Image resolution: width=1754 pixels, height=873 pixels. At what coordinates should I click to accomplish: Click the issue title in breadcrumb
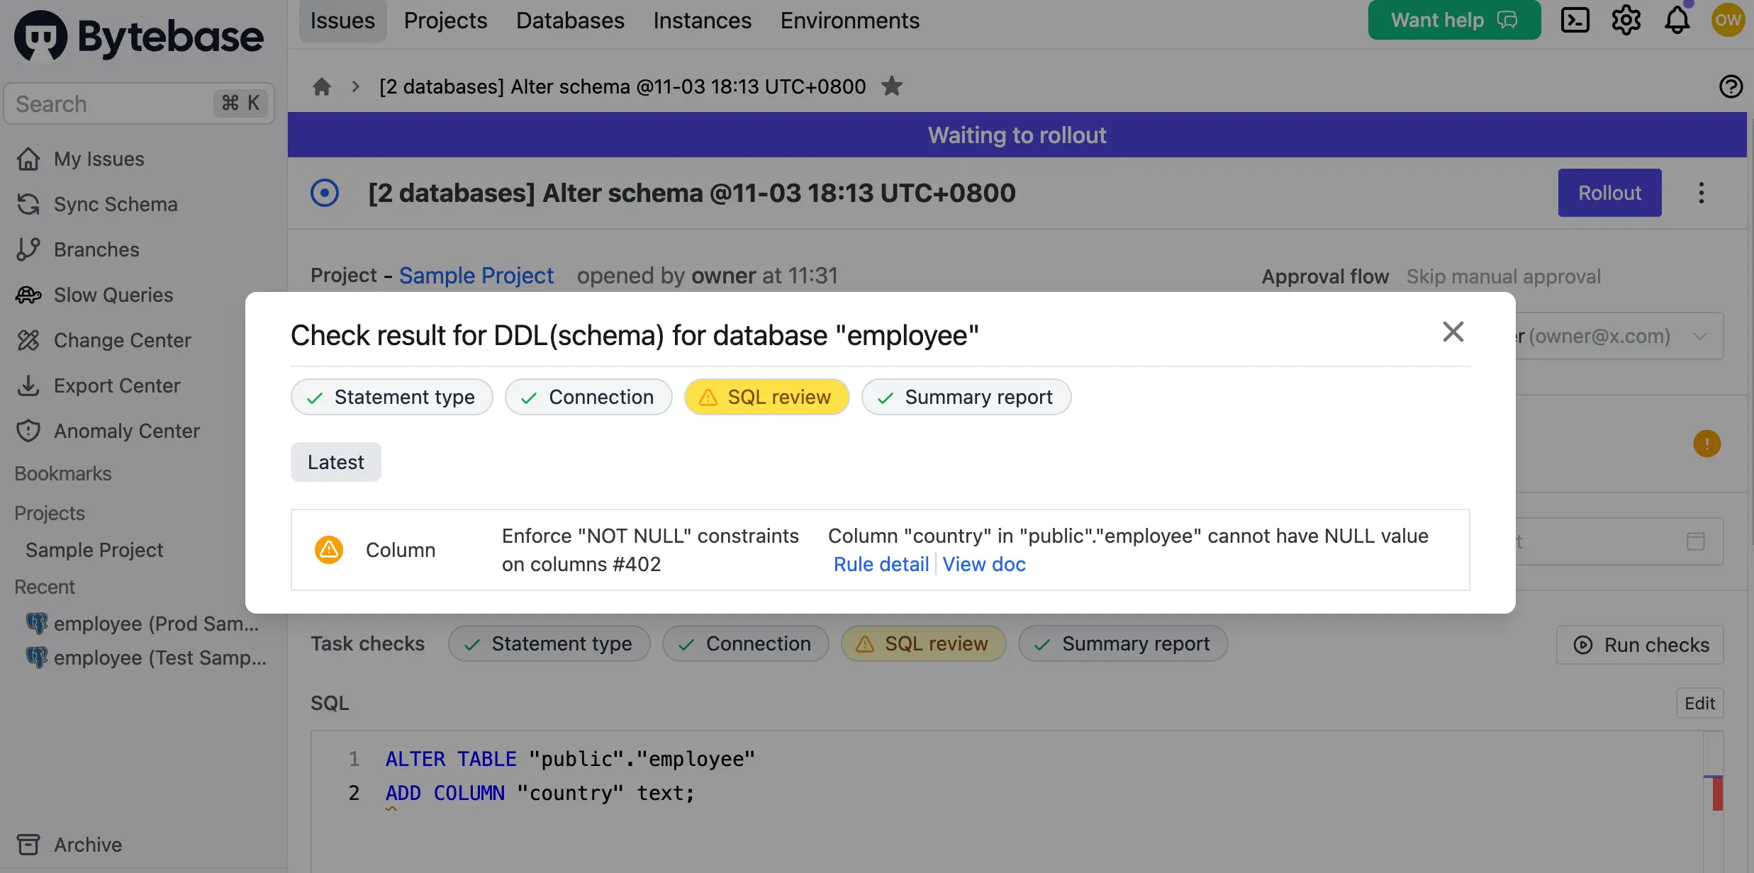coord(622,86)
